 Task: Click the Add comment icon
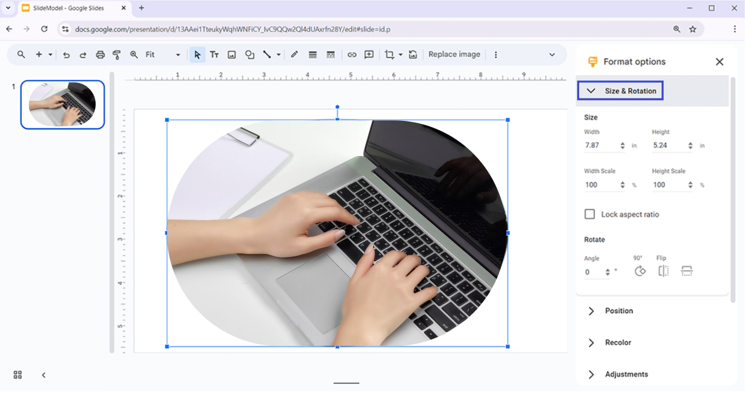coord(369,54)
